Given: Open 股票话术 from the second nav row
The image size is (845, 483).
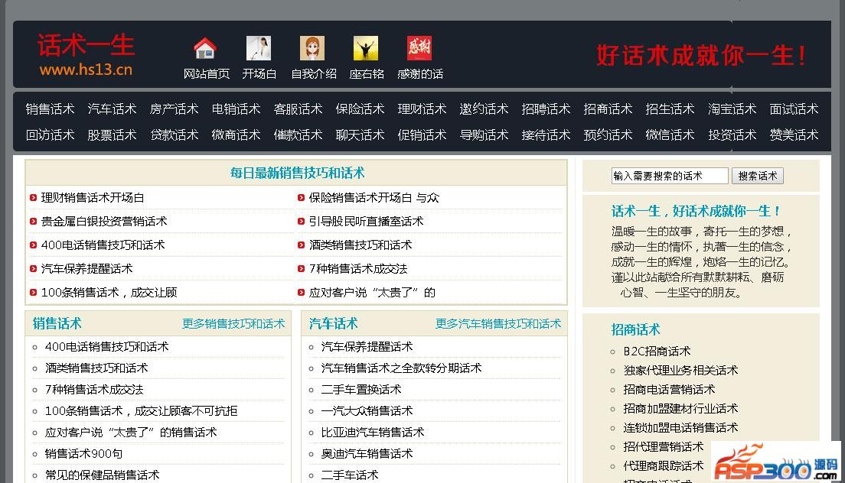Looking at the screenshot, I should [112, 135].
